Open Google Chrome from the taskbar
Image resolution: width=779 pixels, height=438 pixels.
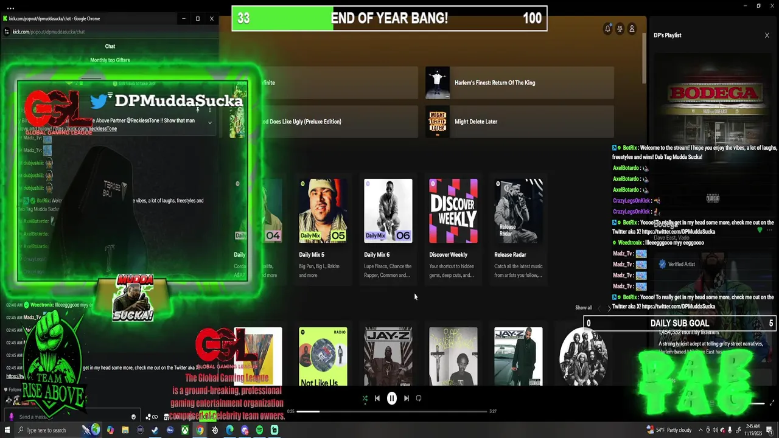point(200,430)
